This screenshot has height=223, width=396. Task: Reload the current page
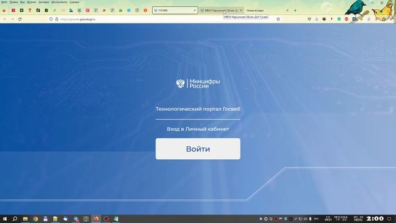[20, 19]
